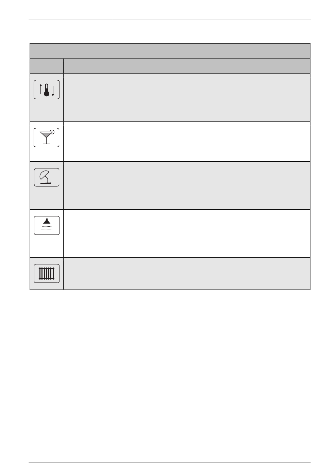This screenshot has height=470, width=323.
Task: Click the thermometer temperature adjust icon
Action: tap(47, 90)
